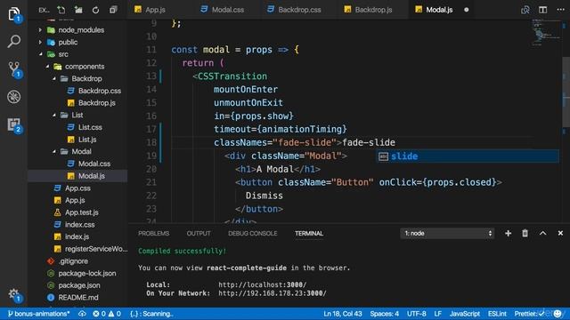Viewport: 570px width, 320px height.
Task: Collapse the List folder
Action: point(68,115)
